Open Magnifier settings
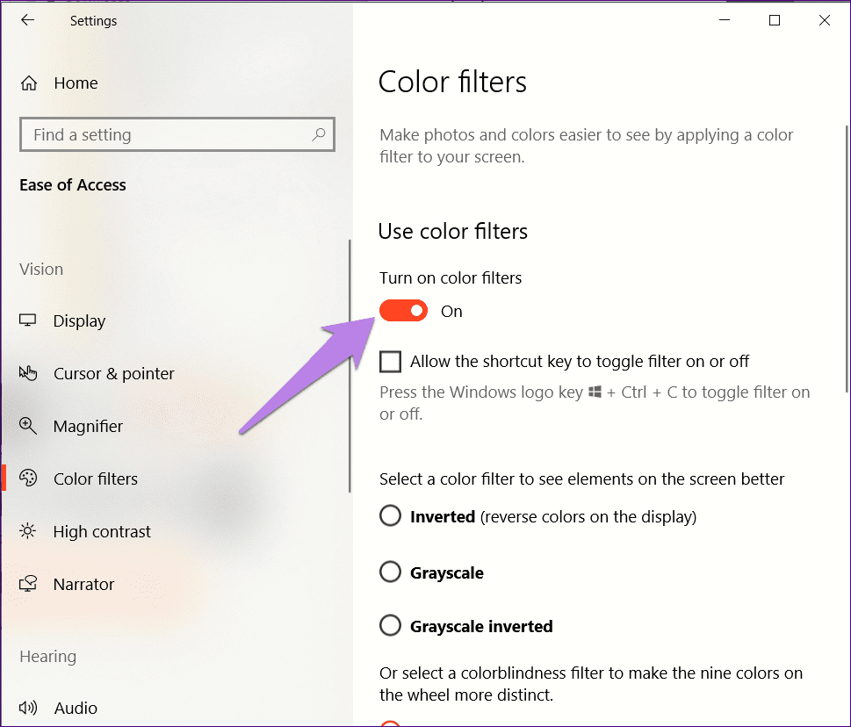This screenshot has height=727, width=851. 88,426
